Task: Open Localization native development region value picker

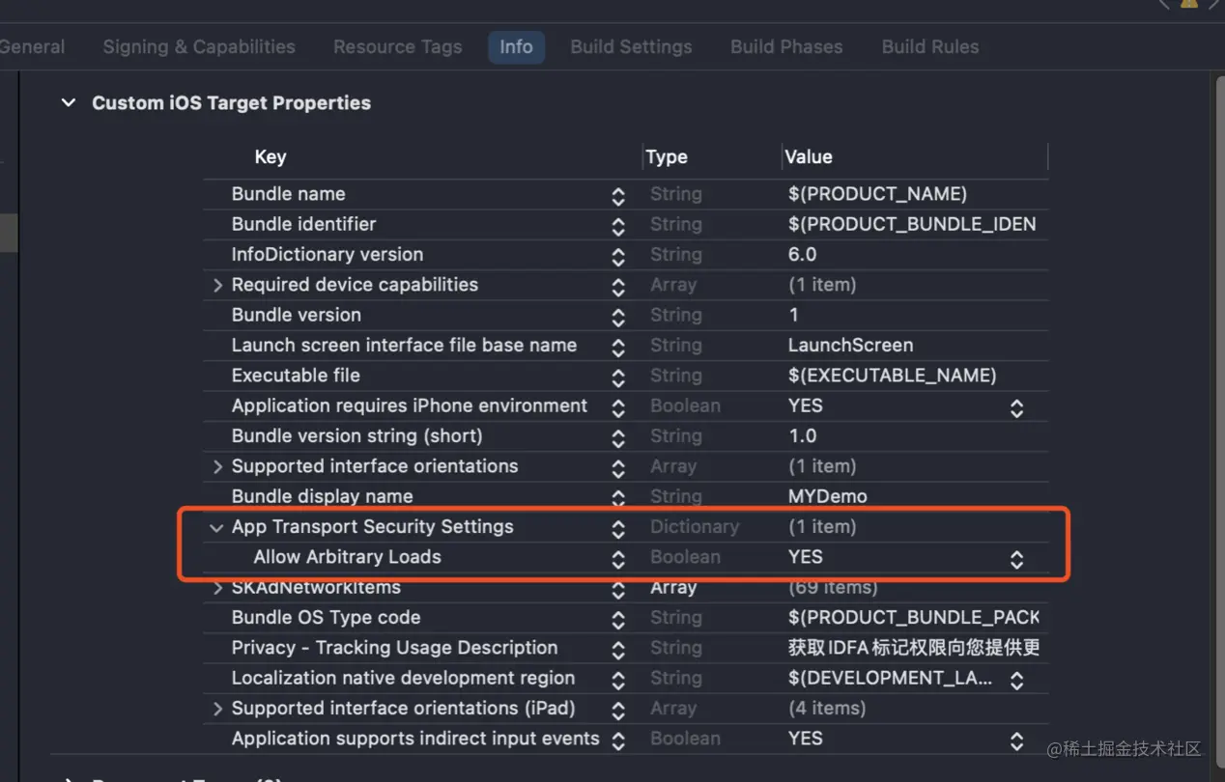Action: click(1016, 680)
